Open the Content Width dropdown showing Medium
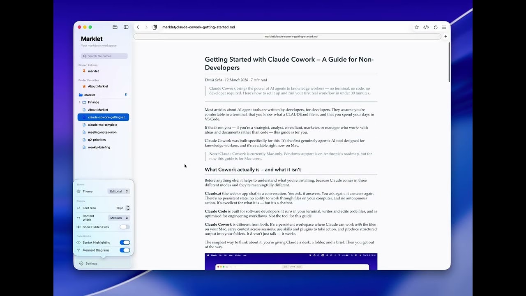This screenshot has height=296, width=526. tap(119, 218)
